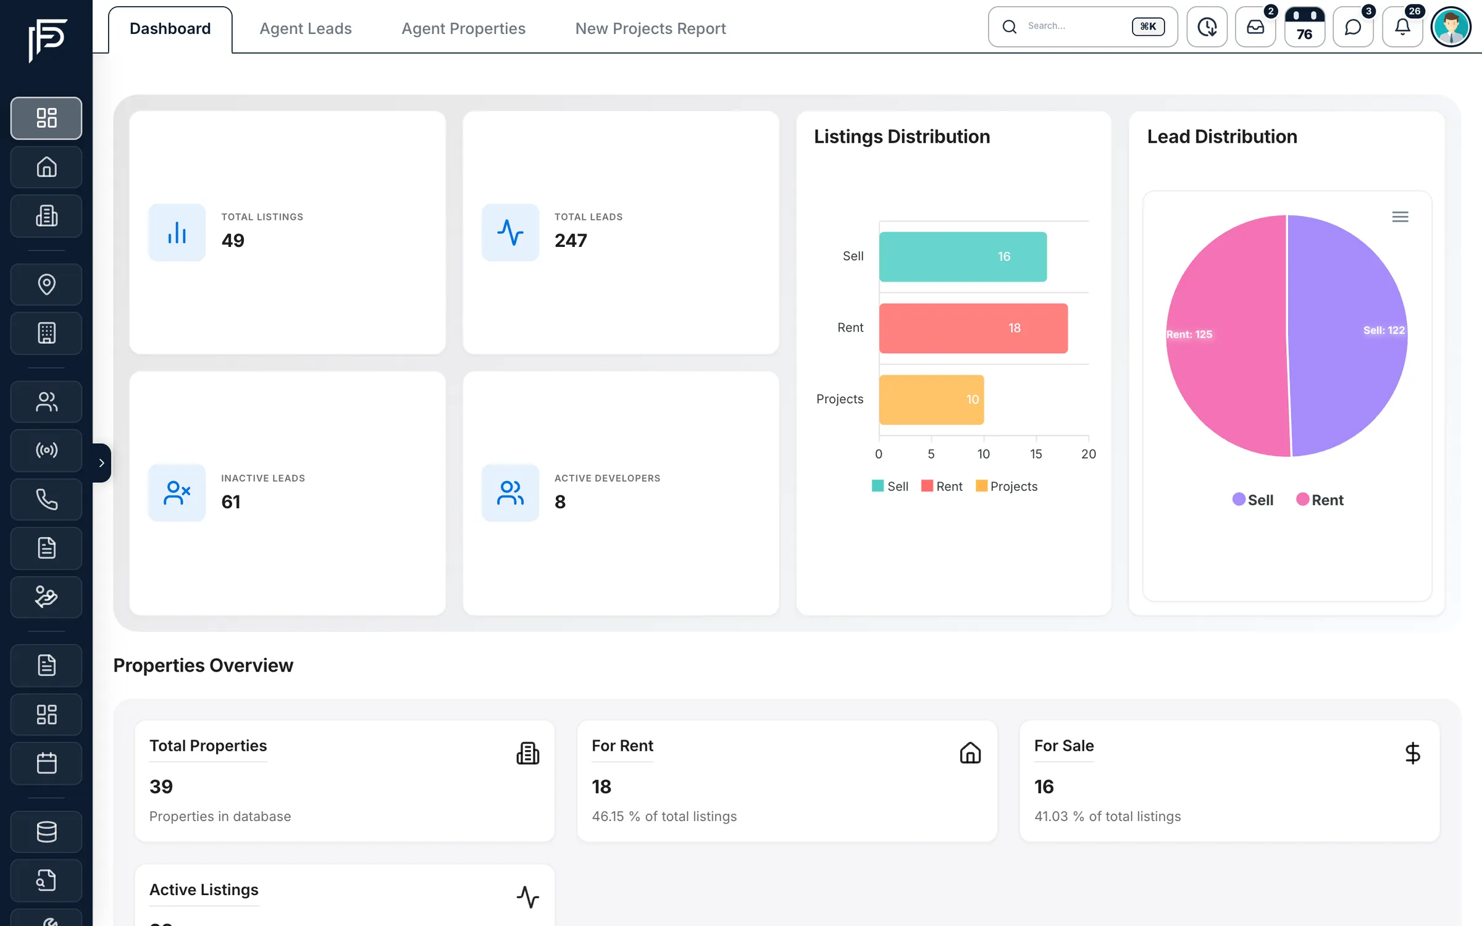
Task: Click '41.03 % of total listings' text
Action: pyautogui.click(x=1107, y=816)
